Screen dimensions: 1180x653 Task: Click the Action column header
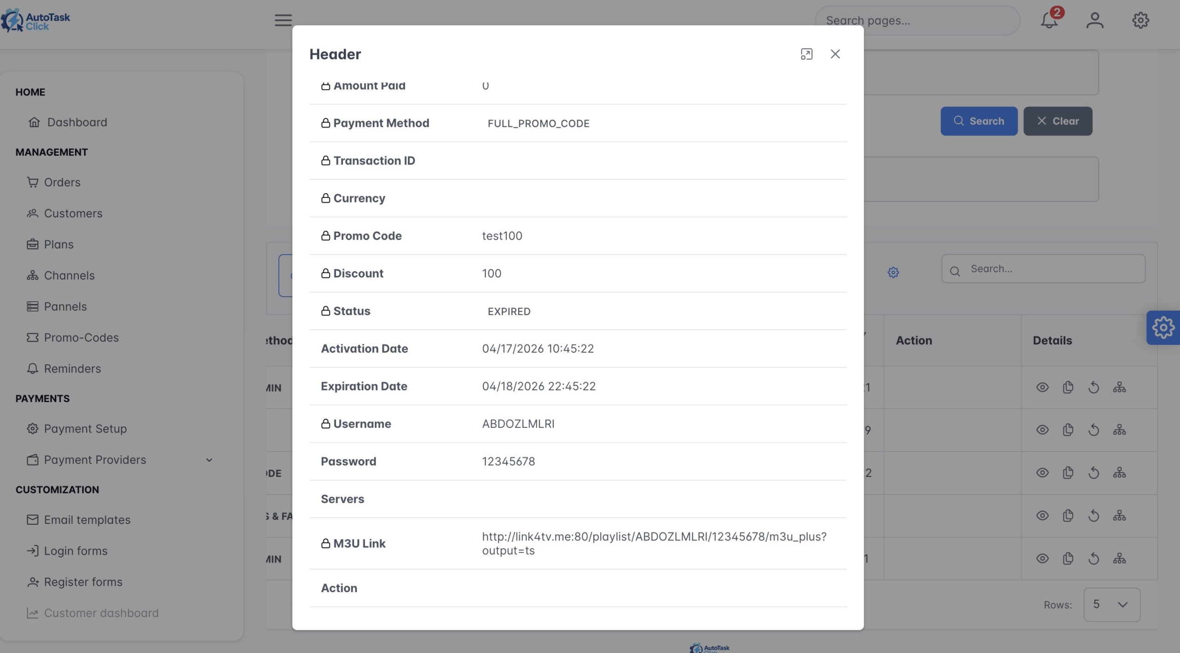tap(914, 340)
